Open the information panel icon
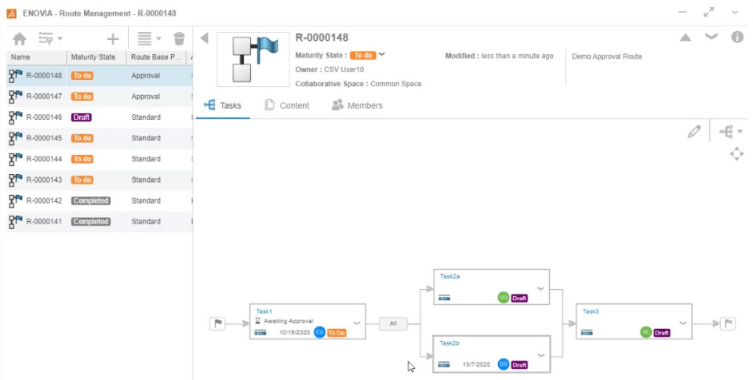 (x=737, y=37)
